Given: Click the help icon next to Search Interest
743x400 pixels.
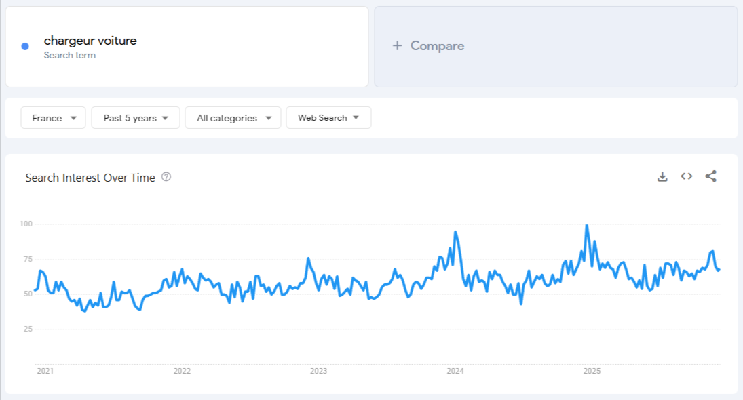Looking at the screenshot, I should coord(165,177).
